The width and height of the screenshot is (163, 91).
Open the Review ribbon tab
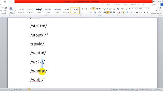coord(109,5)
